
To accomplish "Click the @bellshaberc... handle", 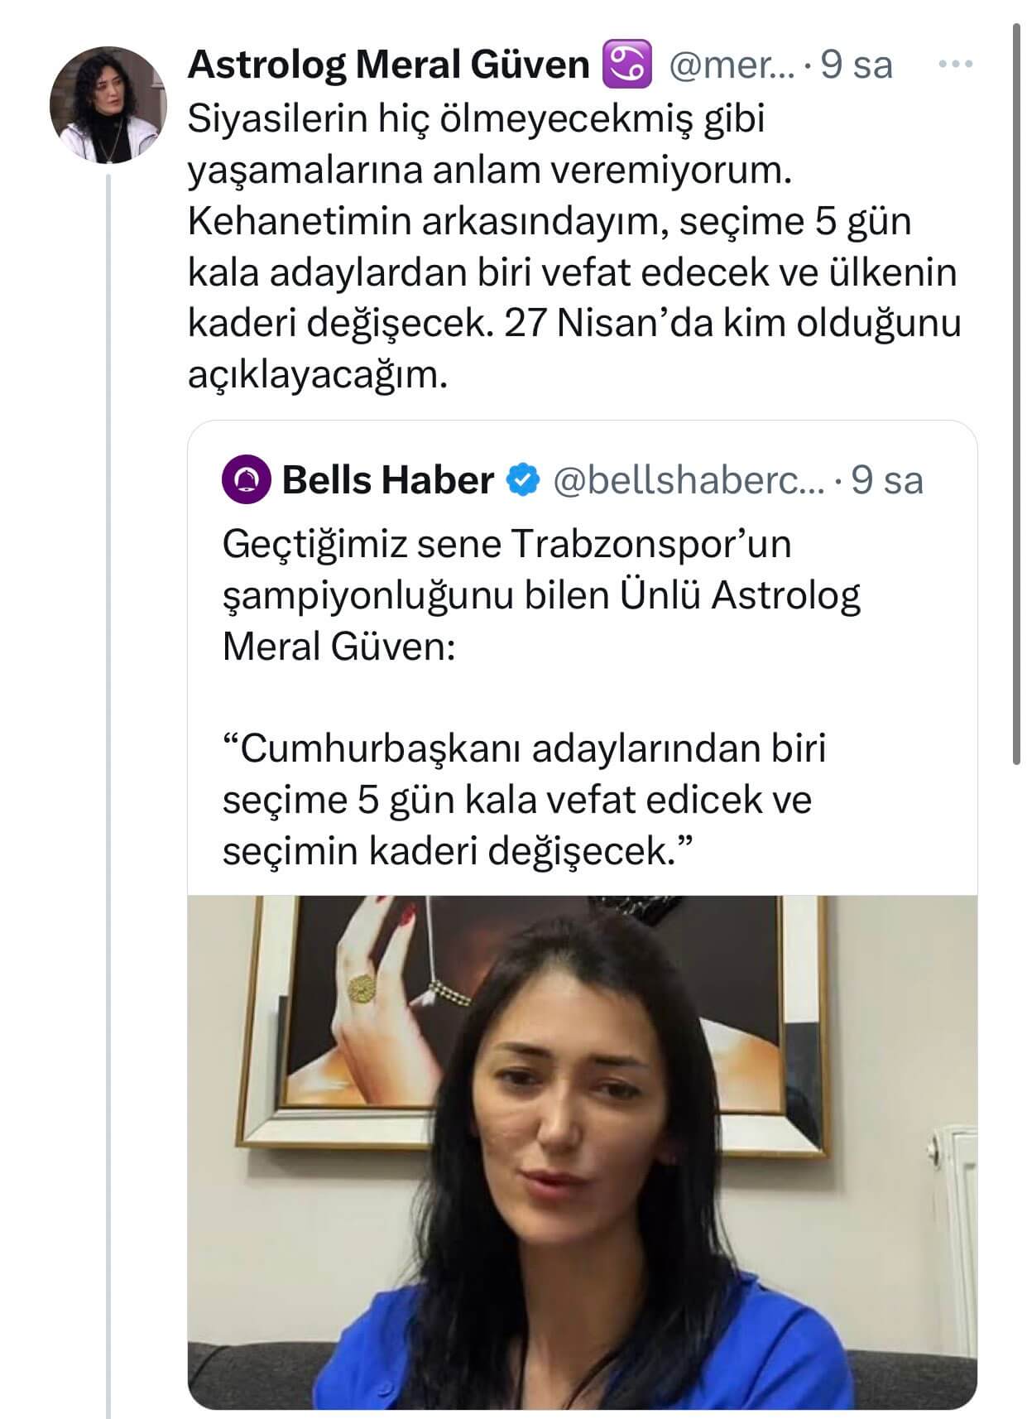I will point(688,480).
